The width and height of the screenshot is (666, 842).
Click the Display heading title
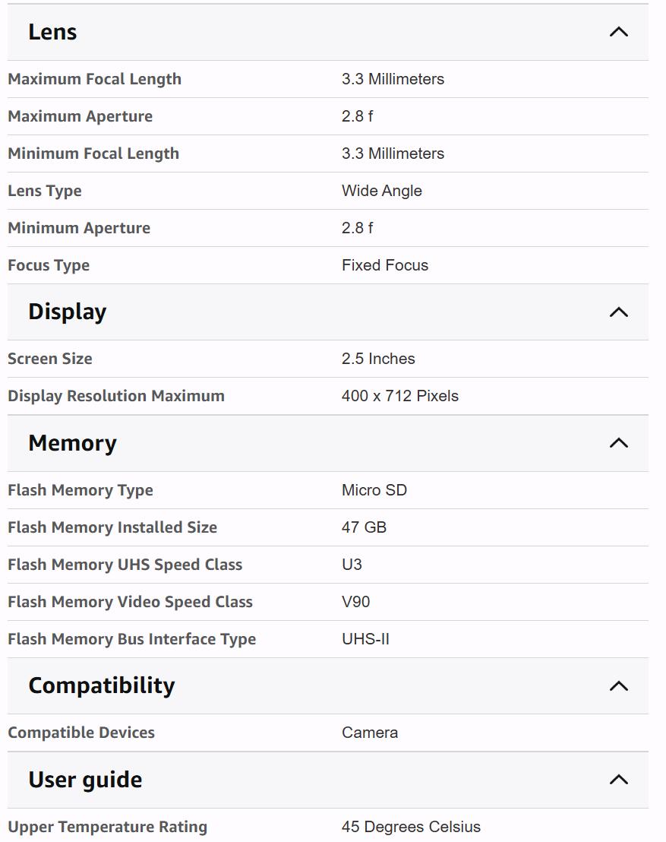coord(67,312)
